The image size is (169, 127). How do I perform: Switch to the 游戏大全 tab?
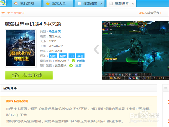[58, 4]
